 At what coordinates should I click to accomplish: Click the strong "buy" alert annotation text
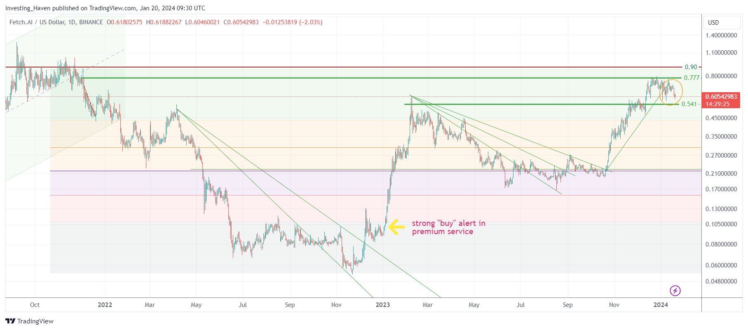click(x=448, y=228)
